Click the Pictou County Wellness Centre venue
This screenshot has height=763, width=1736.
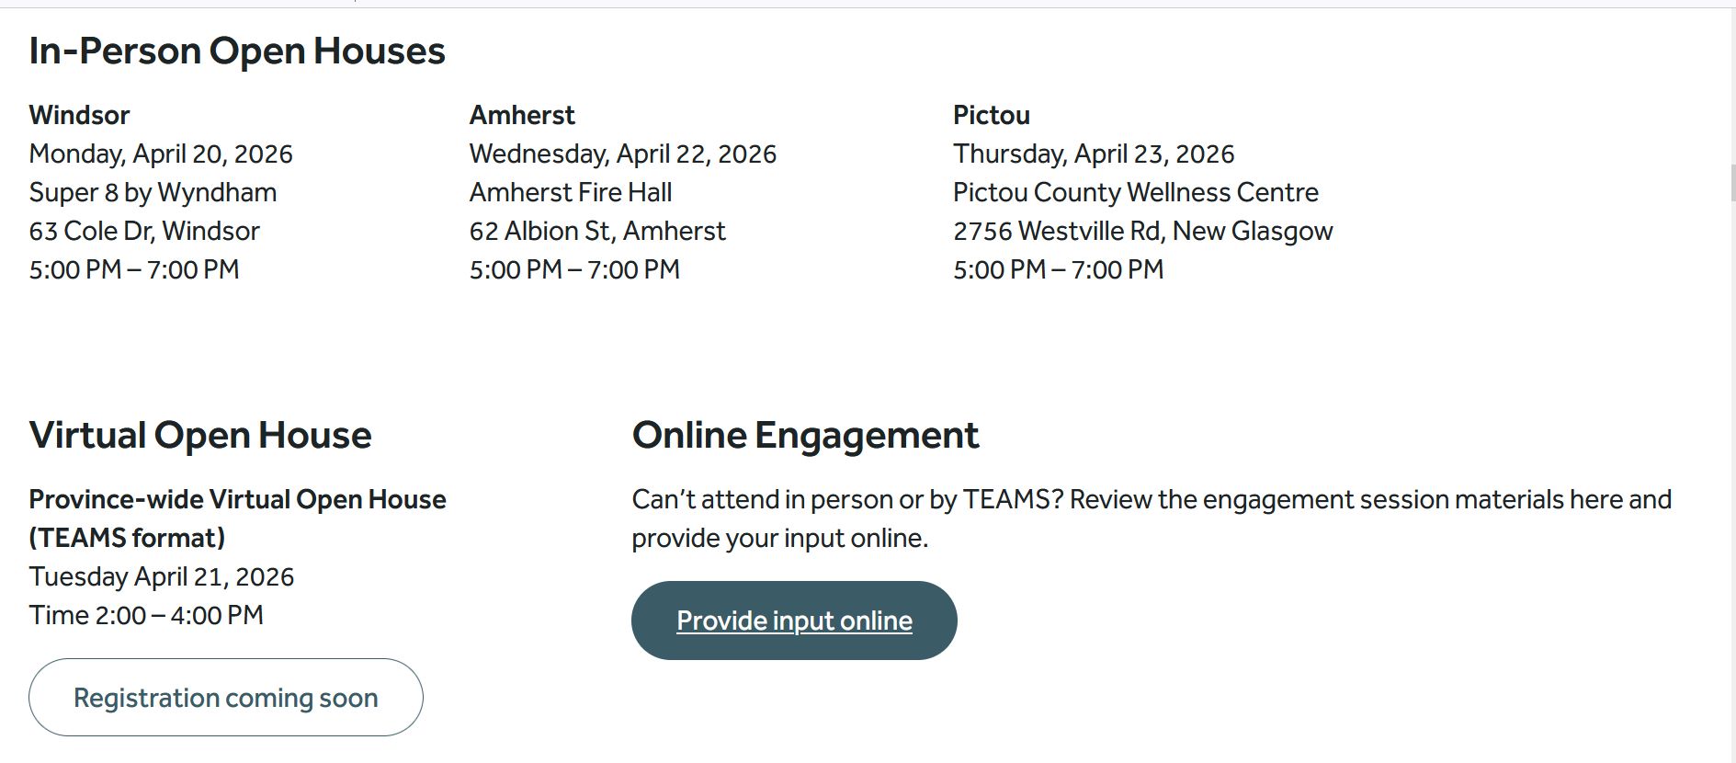[x=1136, y=192]
